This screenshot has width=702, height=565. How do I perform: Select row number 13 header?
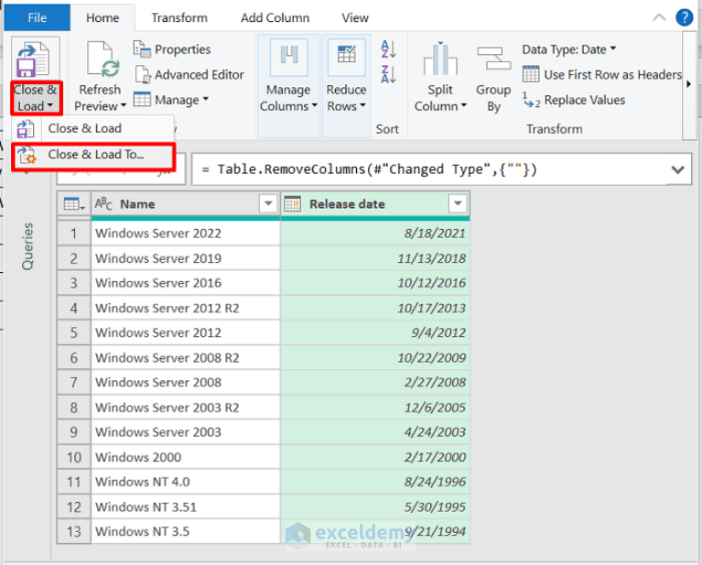74,532
